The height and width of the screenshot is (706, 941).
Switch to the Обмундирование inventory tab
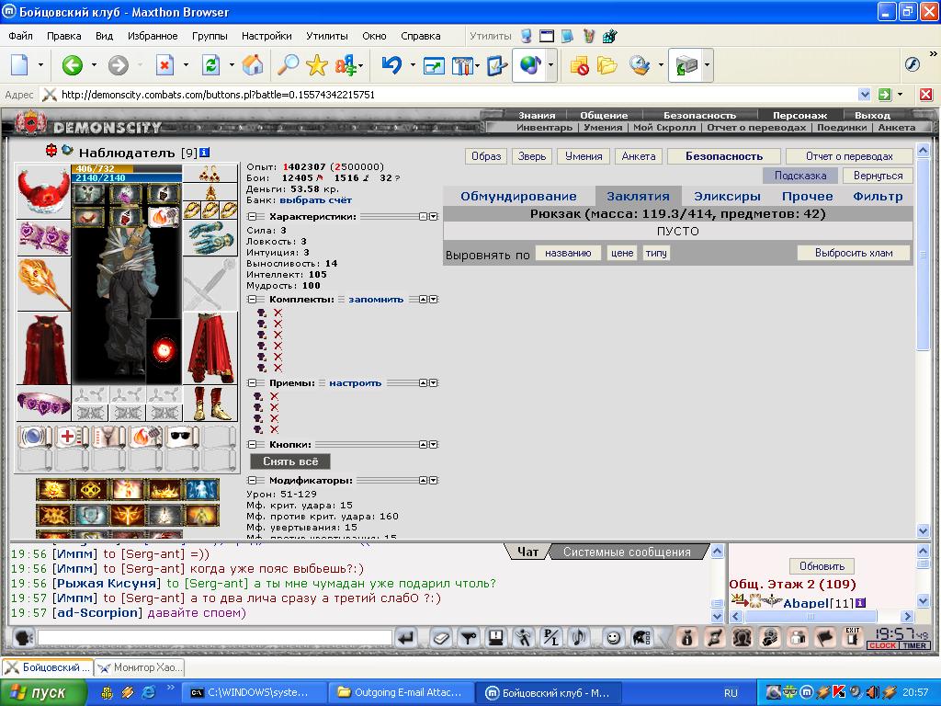click(x=518, y=197)
